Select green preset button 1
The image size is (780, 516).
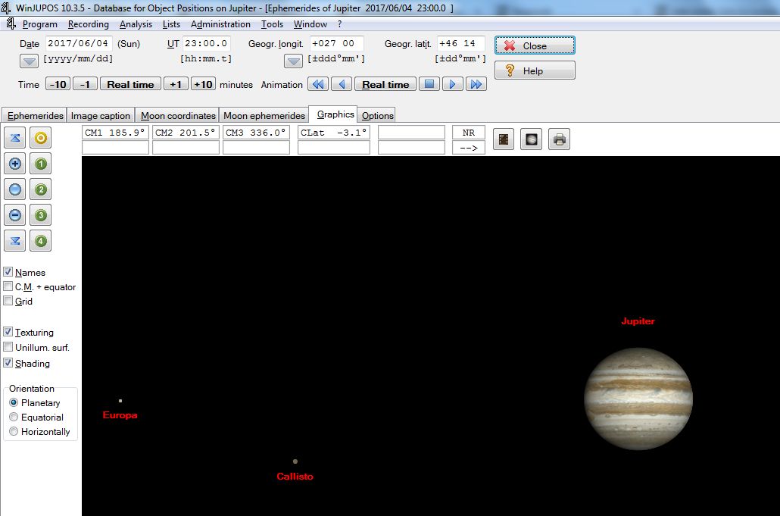pyautogui.click(x=41, y=164)
